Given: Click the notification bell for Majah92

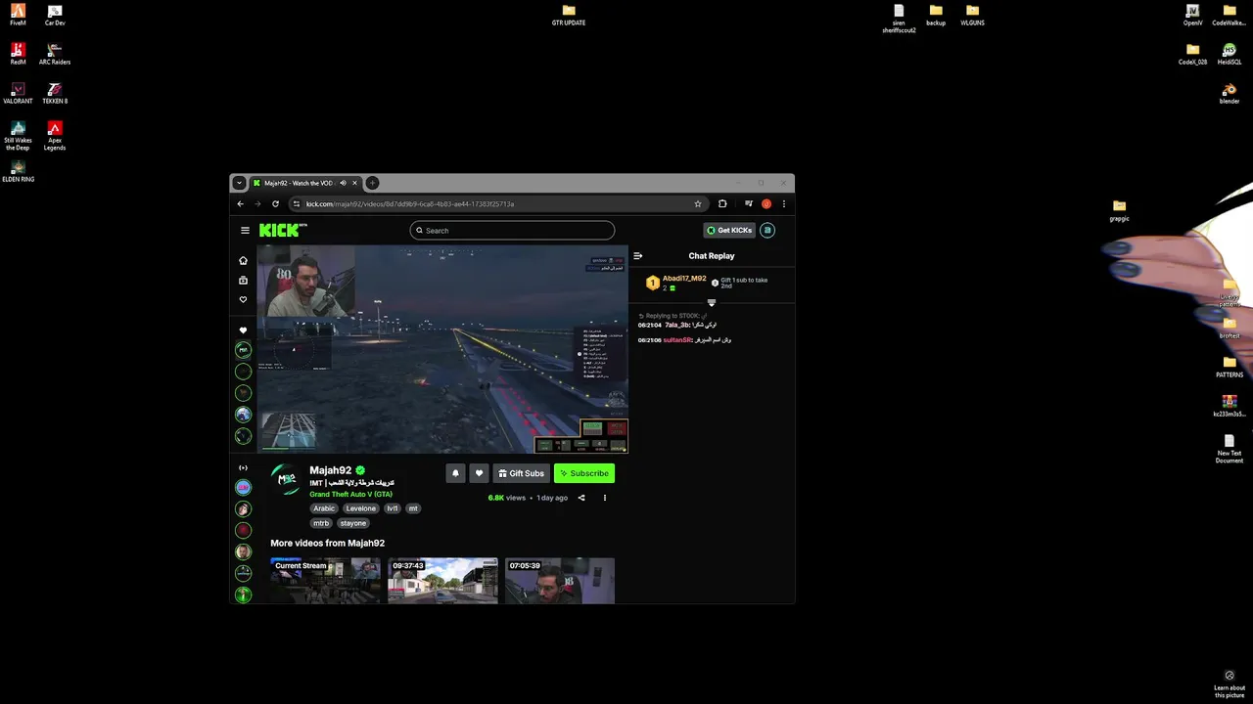Looking at the screenshot, I should (x=455, y=473).
